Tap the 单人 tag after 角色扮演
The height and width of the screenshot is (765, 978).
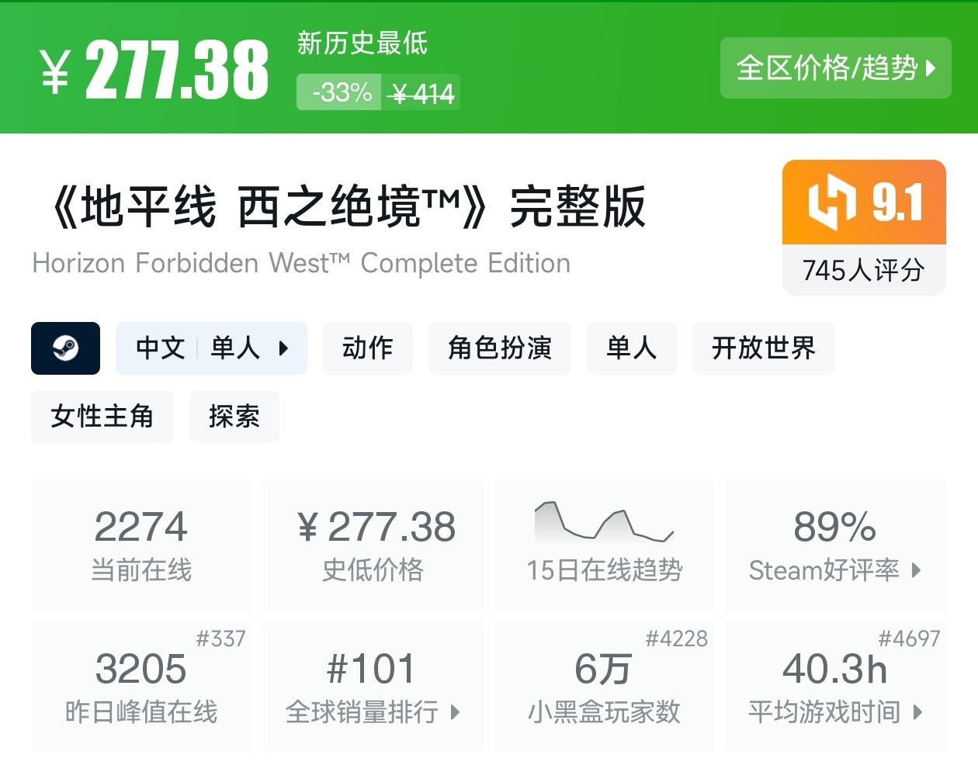pyautogui.click(x=631, y=348)
